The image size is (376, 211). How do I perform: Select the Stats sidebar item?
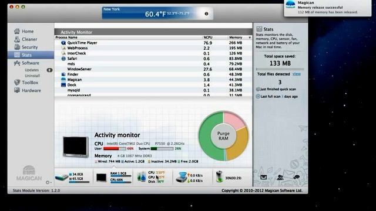click(x=31, y=55)
